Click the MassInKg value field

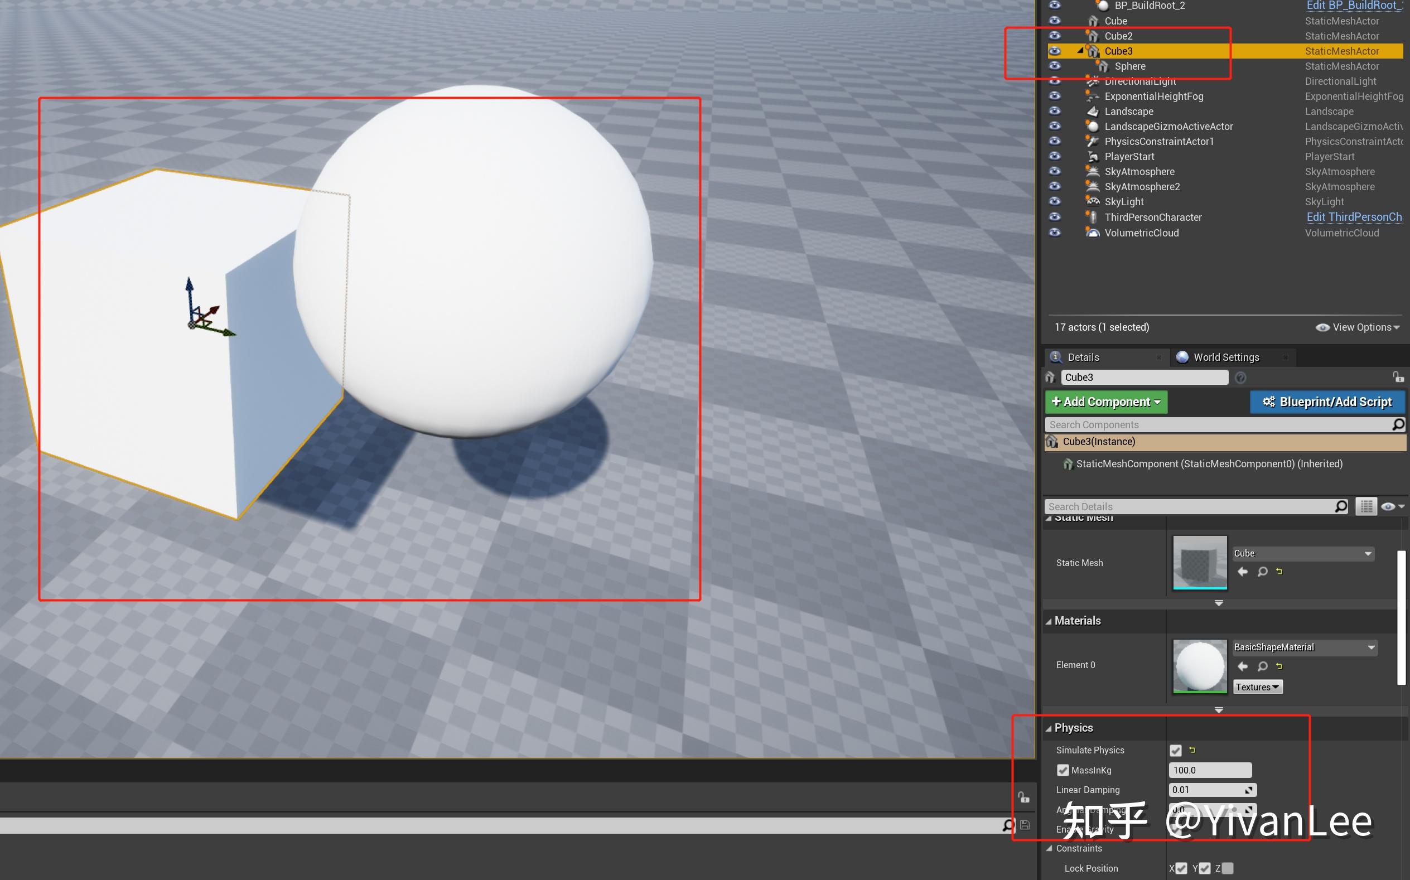point(1210,770)
